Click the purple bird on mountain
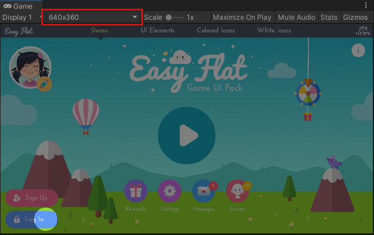The width and height of the screenshot is (374, 235). (334, 162)
